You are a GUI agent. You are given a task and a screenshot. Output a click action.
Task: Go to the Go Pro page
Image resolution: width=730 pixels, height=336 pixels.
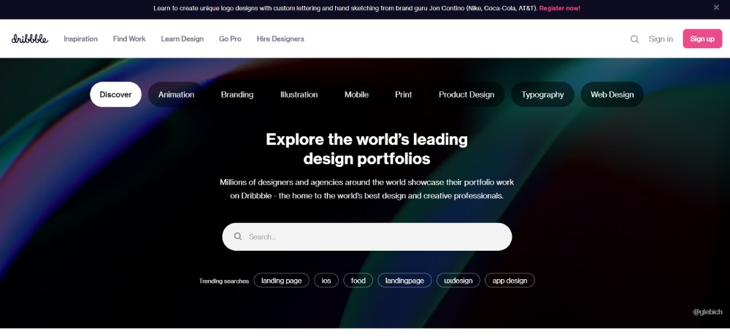(x=230, y=39)
